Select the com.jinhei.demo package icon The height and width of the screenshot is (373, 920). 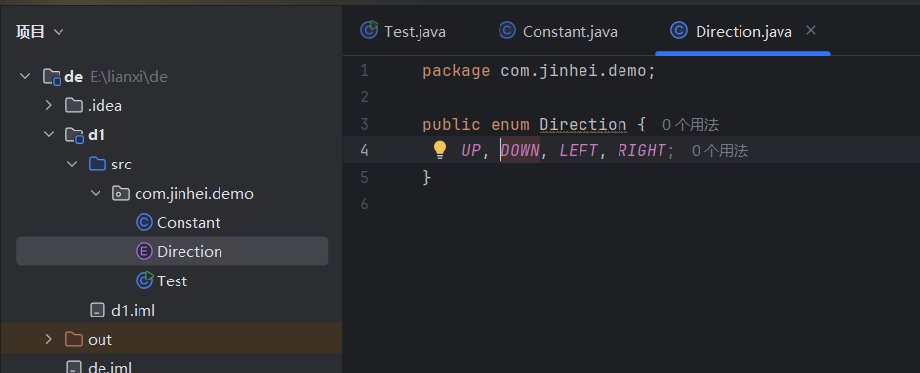tap(120, 193)
